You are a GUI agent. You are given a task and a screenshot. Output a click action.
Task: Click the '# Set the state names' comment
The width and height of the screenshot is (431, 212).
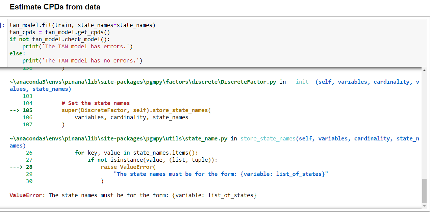tap(96, 103)
